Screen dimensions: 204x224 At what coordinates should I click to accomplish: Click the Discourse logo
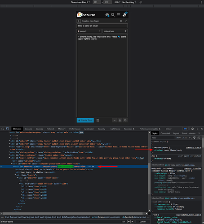86,15
